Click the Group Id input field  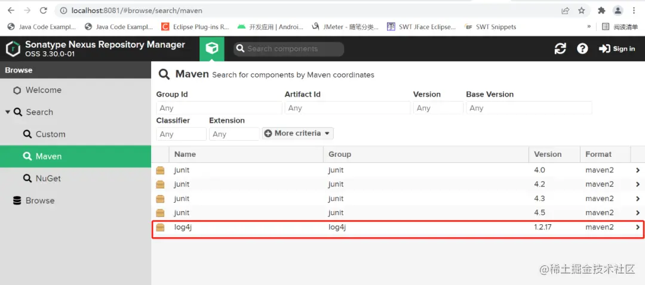tap(219, 108)
